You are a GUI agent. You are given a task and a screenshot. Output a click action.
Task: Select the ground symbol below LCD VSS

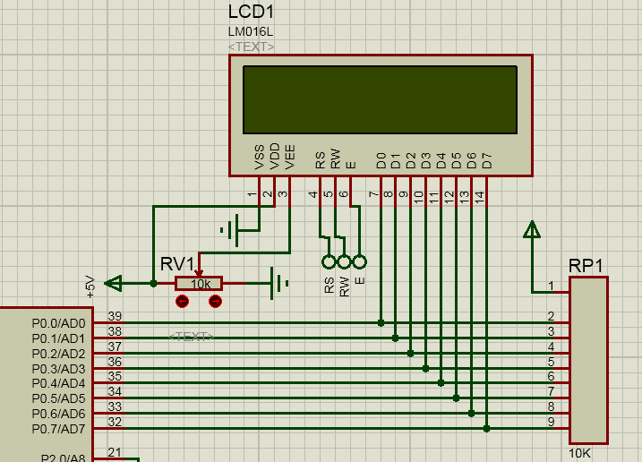tap(230, 230)
